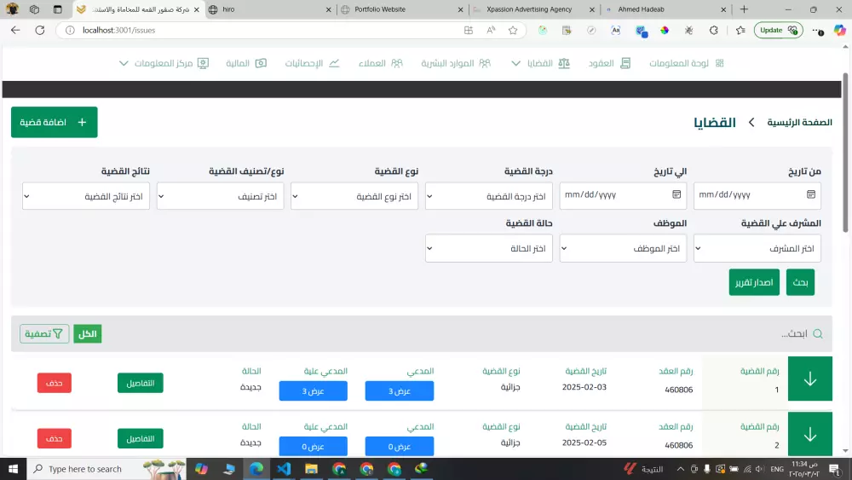Open Microsoft Edge from taskbar
Viewport: 852px width, 480px height.
[x=256, y=469]
